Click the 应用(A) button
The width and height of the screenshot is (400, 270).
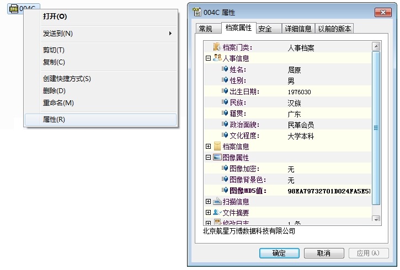click(369, 253)
